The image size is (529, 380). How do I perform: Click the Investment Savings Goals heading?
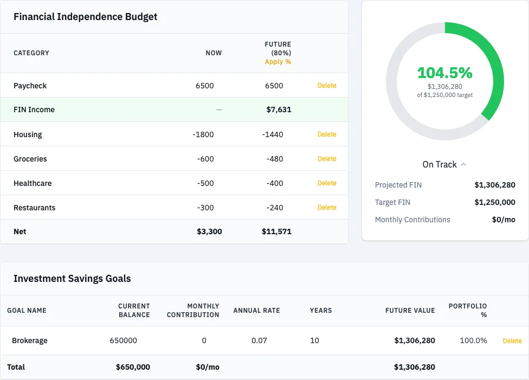point(72,279)
